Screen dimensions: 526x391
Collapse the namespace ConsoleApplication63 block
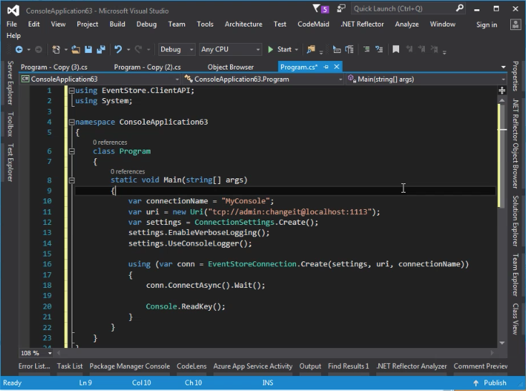72,122
